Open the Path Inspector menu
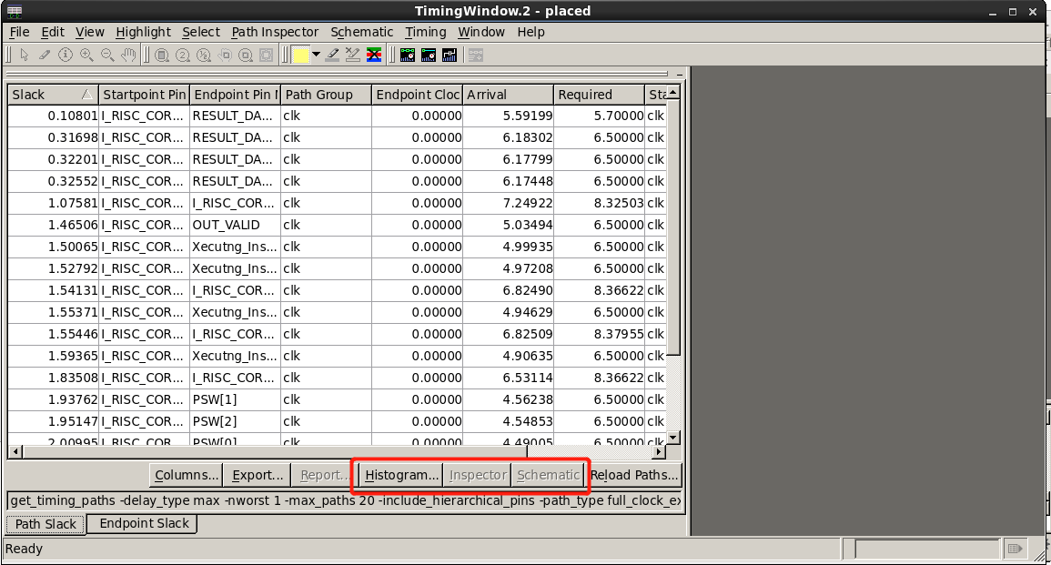Viewport: 1051px width, 565px height. [x=275, y=32]
